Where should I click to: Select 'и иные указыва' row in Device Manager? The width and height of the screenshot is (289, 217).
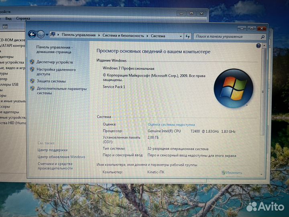(x=13, y=101)
